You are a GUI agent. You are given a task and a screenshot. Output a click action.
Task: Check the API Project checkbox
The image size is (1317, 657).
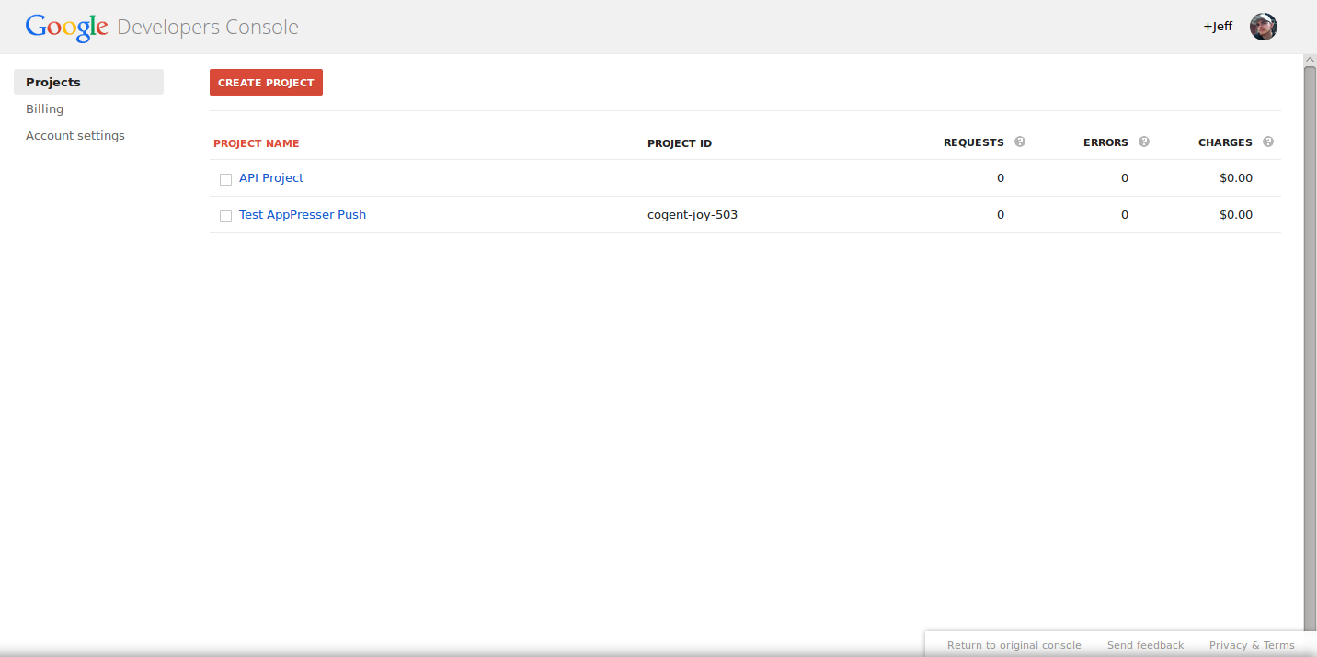(225, 179)
